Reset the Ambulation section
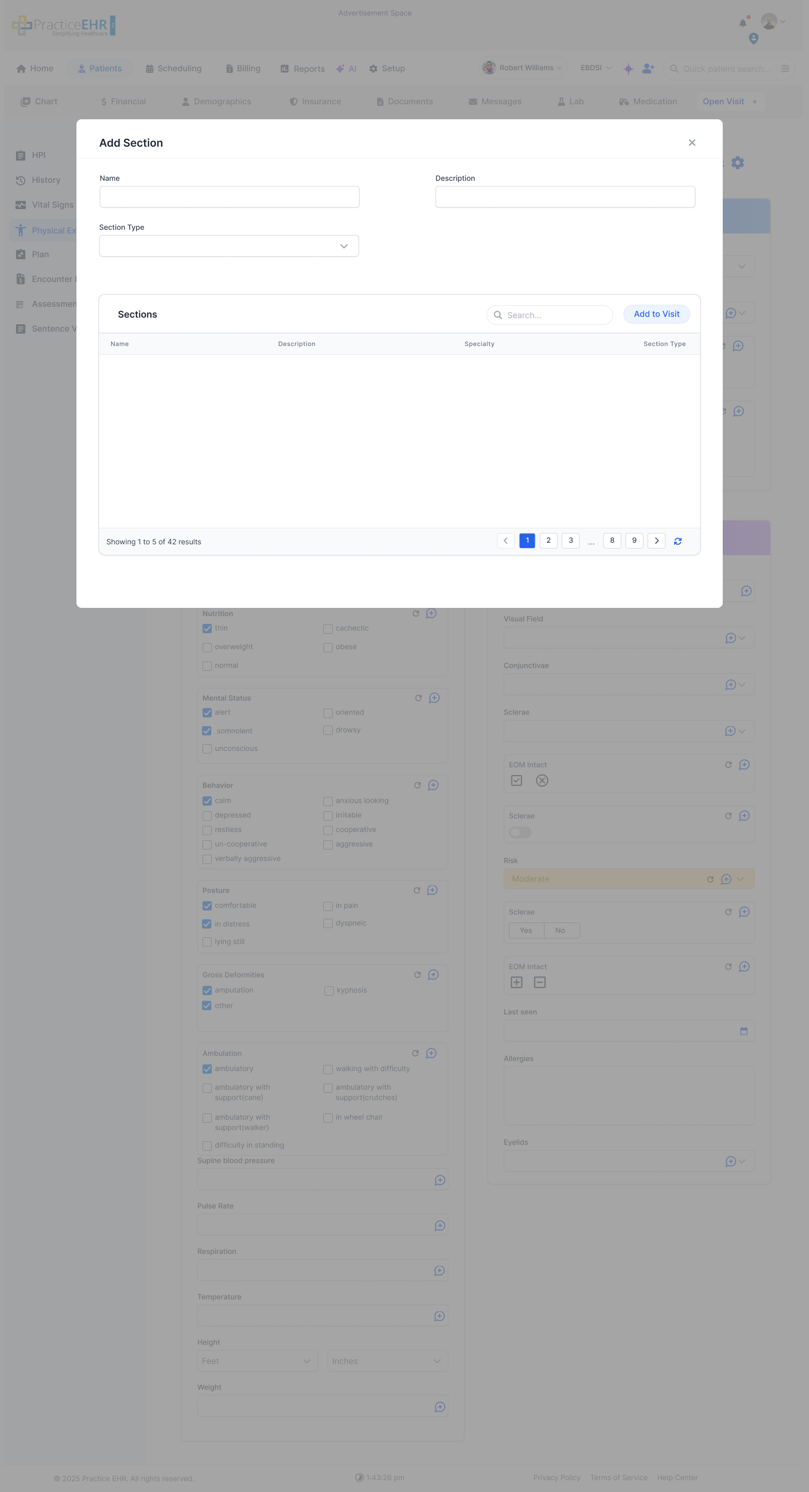The height and width of the screenshot is (1492, 809). [415, 1053]
